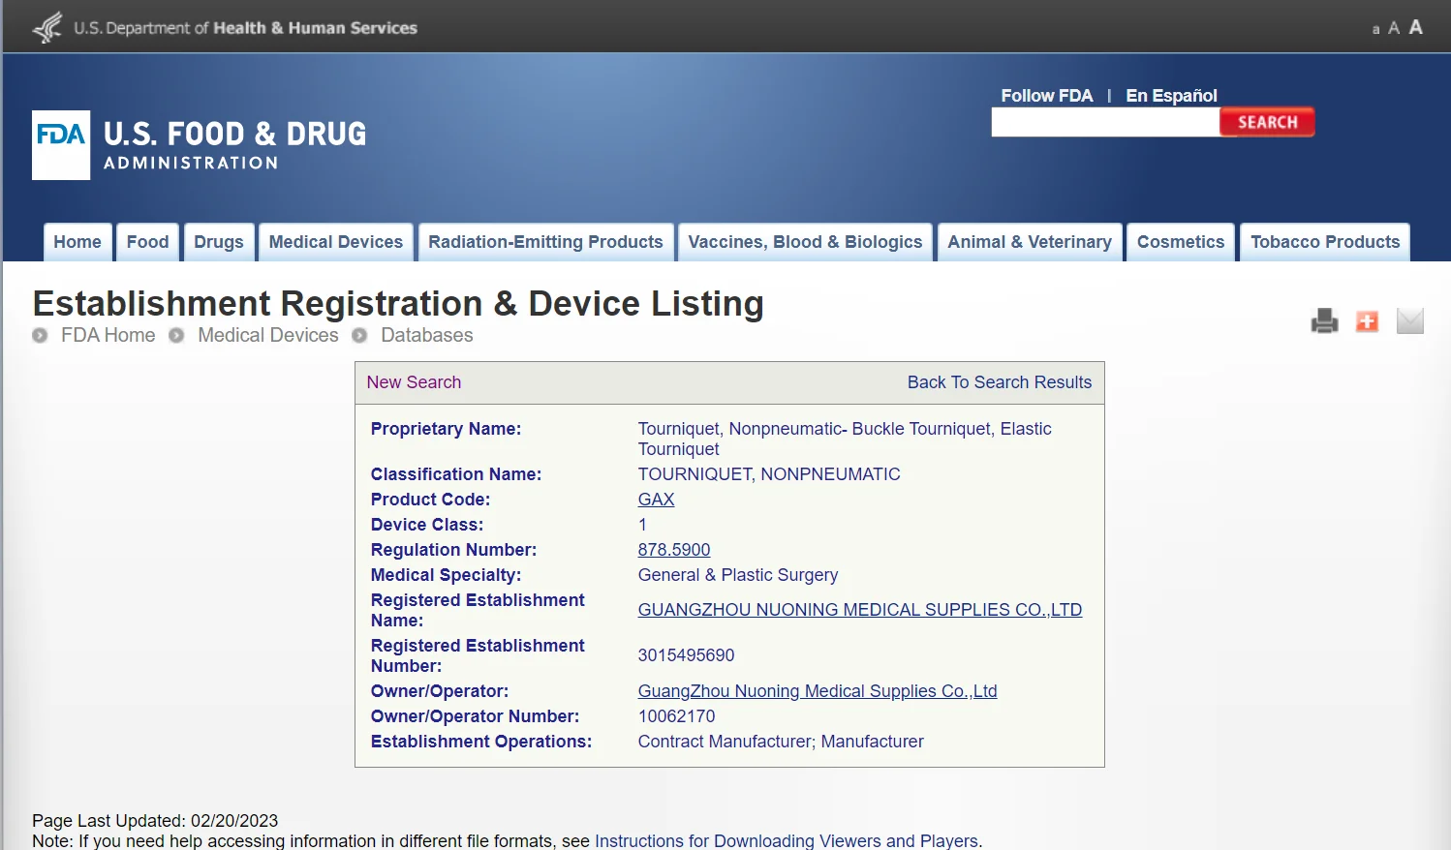Click the 'Owner/Operator Number:' label
This screenshot has height=850, width=1451.
click(475, 716)
